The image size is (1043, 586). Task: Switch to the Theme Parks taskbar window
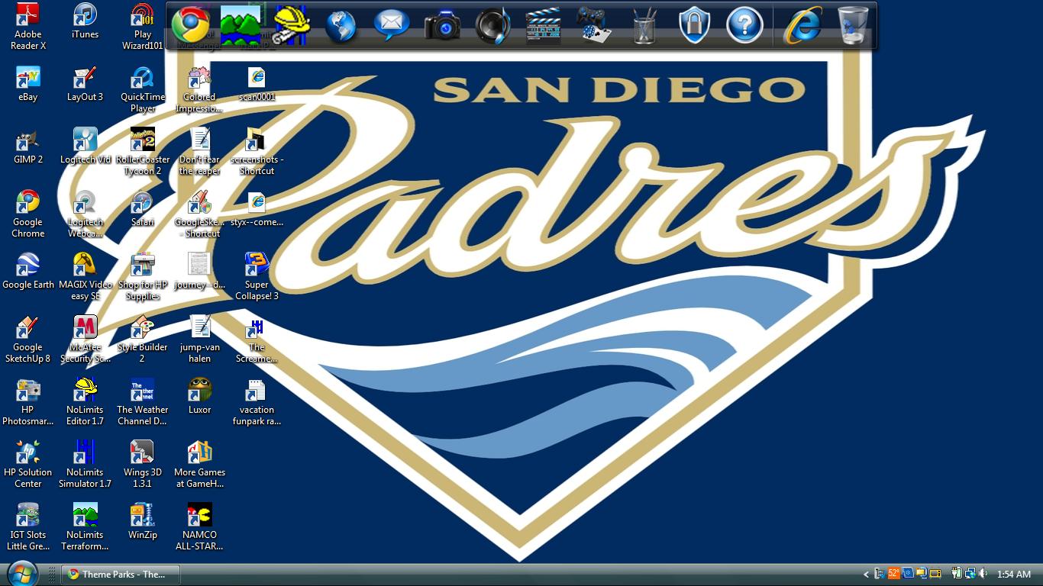tap(121, 575)
